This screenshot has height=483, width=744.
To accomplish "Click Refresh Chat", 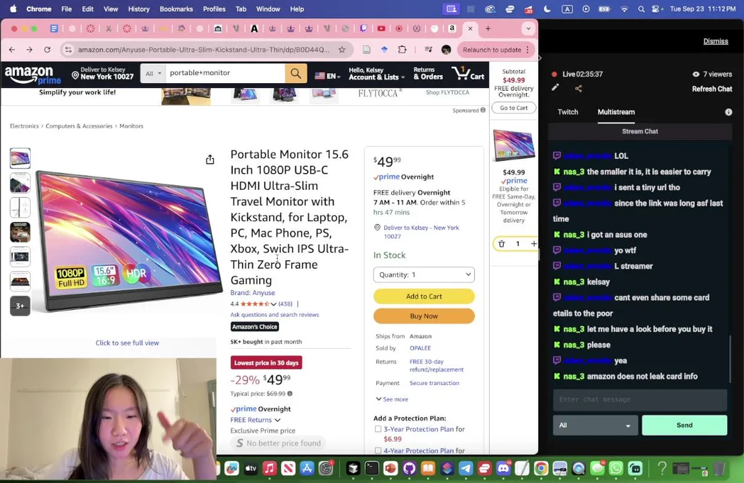I will 712,89.
